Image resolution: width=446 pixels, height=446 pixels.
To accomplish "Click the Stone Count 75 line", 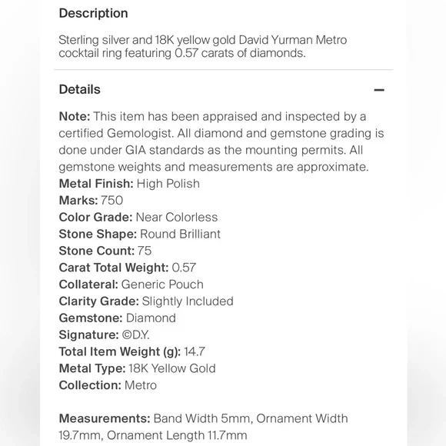I will click(105, 251).
